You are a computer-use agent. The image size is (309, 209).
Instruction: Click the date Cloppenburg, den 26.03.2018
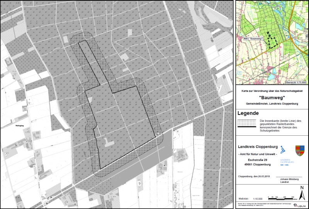coord(256,176)
